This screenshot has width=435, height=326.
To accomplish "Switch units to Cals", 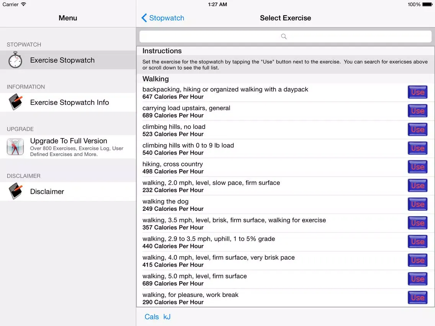I will [152, 316].
